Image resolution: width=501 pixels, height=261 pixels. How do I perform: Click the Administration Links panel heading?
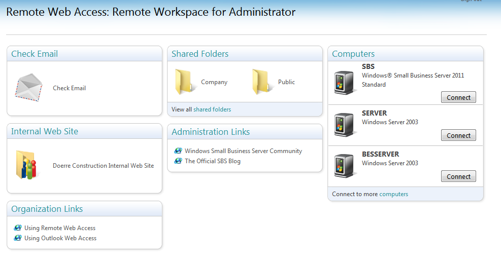coord(211,132)
